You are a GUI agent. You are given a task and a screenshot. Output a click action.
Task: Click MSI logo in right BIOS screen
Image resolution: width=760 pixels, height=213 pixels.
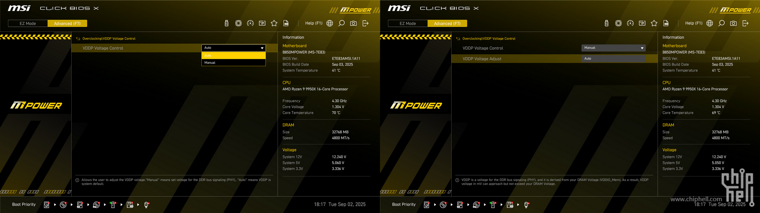point(399,8)
